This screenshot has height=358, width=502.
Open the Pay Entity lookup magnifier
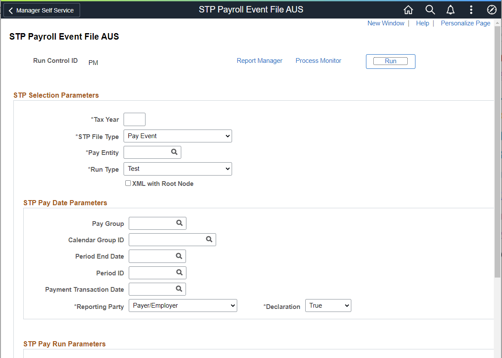tap(174, 152)
